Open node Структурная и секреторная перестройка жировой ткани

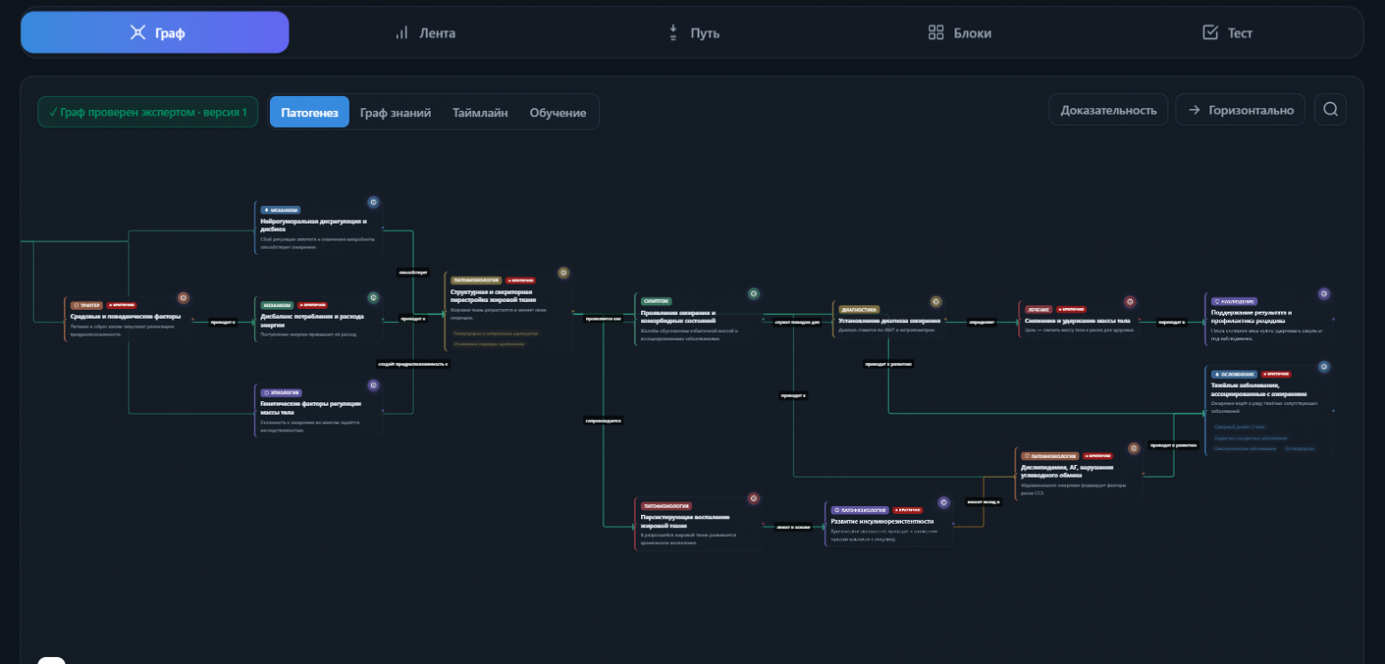click(509, 312)
